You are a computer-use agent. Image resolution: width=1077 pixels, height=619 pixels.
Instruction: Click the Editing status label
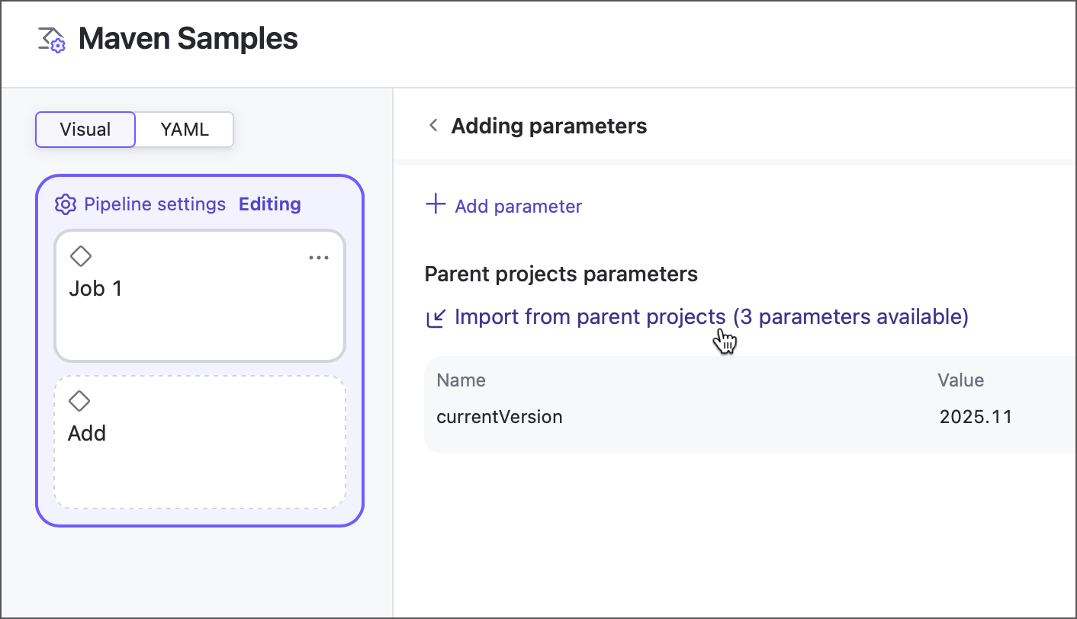click(269, 204)
